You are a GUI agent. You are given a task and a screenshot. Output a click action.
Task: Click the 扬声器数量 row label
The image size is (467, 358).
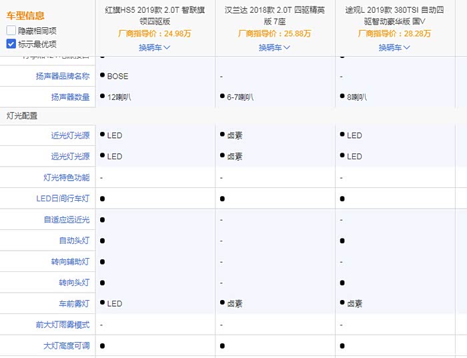(x=70, y=97)
